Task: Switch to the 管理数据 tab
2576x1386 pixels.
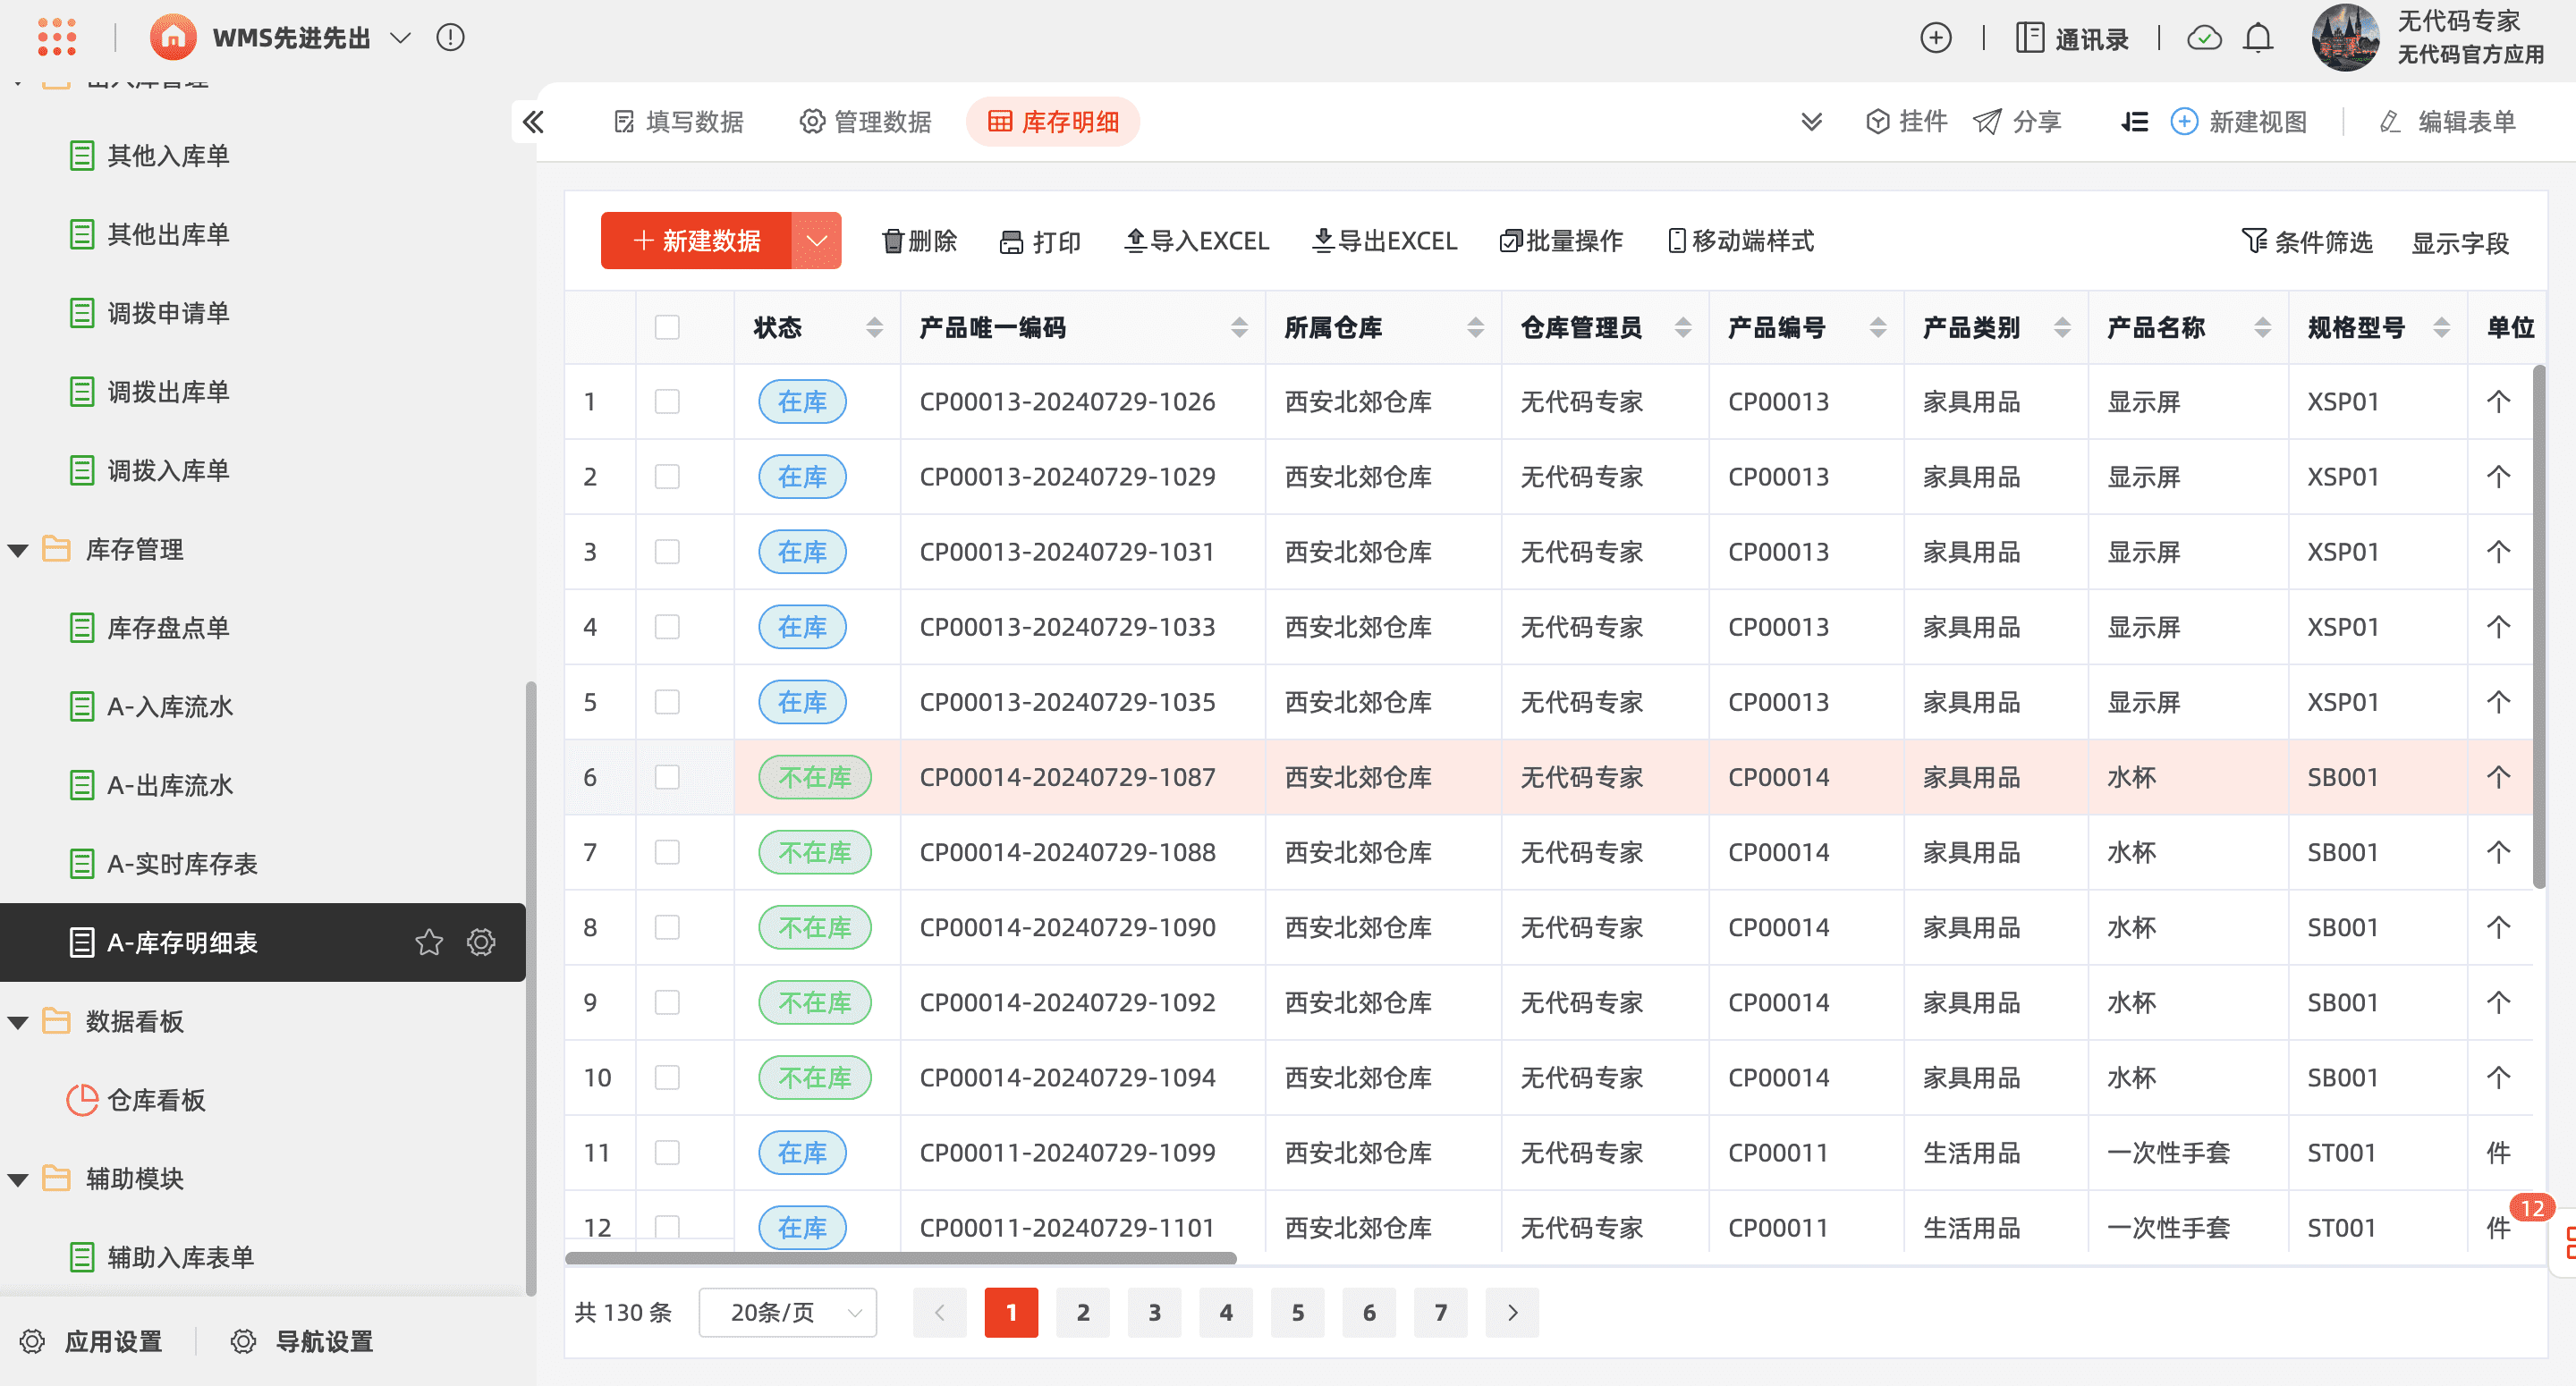Action: (x=865, y=122)
